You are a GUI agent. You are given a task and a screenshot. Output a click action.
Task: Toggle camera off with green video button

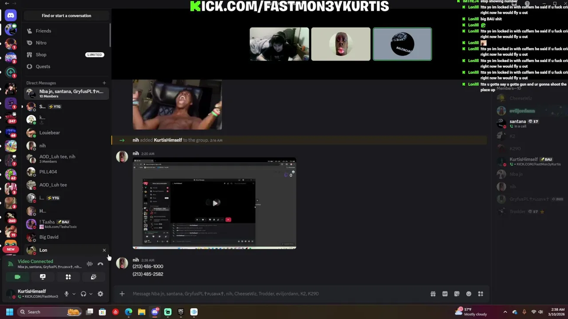(x=17, y=277)
